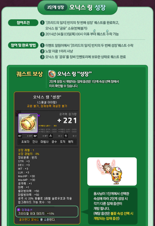Click the circled number 3 quest step
This screenshot has width=155, height=226.
(42, 57)
